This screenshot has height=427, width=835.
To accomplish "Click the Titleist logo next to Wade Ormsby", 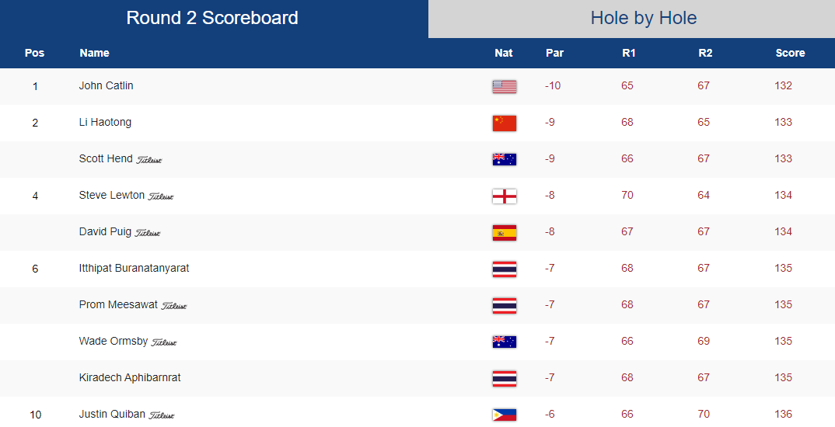I will pyautogui.click(x=164, y=342).
